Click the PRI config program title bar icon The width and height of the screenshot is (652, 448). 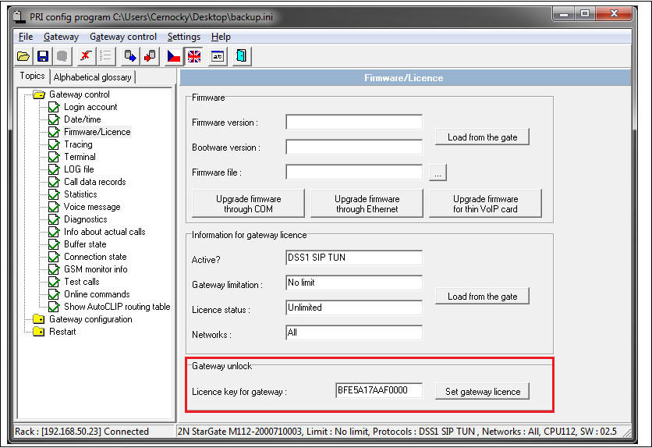pyautogui.click(x=19, y=16)
